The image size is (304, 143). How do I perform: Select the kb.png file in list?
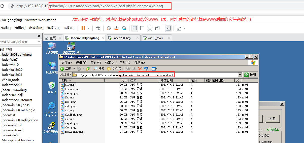coord(70,97)
